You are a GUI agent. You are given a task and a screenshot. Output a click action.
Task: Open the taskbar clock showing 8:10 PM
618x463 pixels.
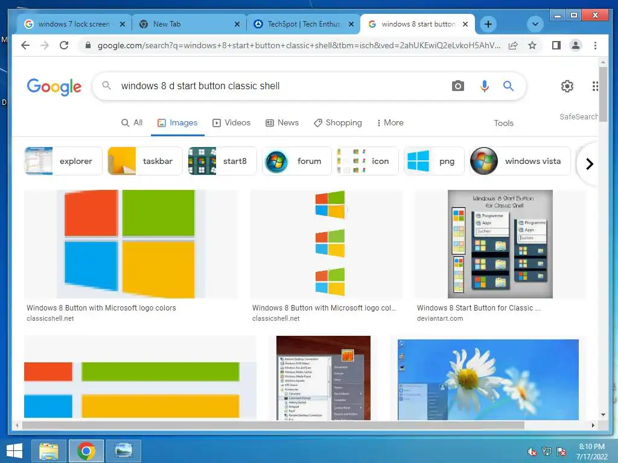point(591,452)
